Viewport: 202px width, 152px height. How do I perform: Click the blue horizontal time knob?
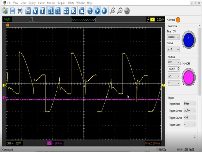coord(189,40)
